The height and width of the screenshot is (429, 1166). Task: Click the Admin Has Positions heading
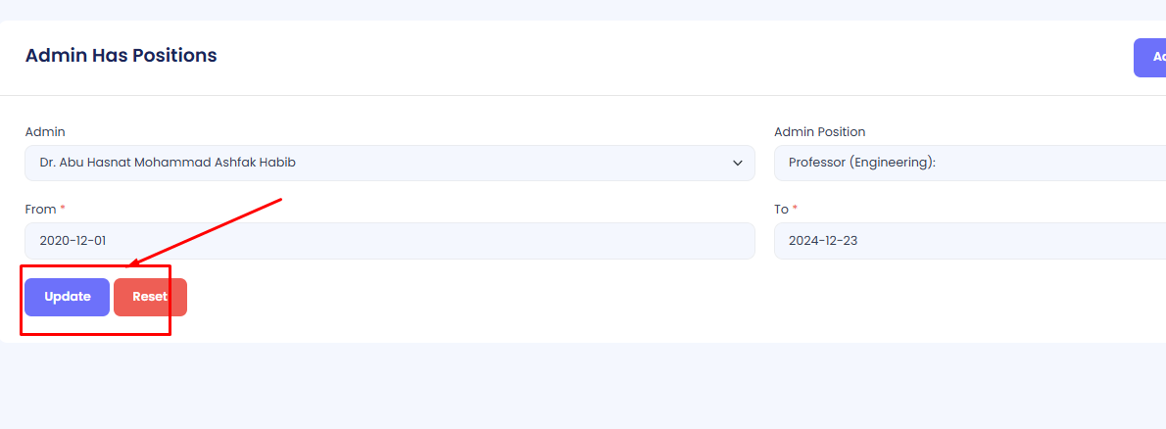121,56
